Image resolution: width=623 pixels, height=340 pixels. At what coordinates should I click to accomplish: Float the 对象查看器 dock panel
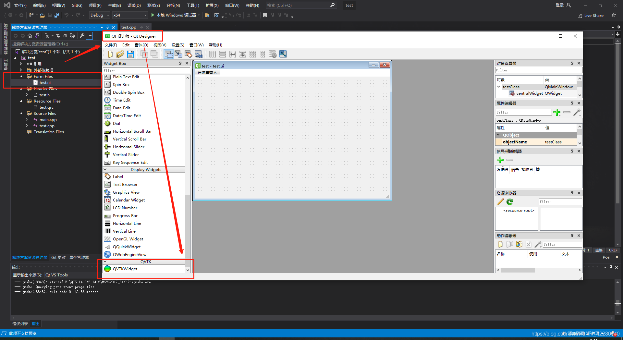(x=572, y=63)
